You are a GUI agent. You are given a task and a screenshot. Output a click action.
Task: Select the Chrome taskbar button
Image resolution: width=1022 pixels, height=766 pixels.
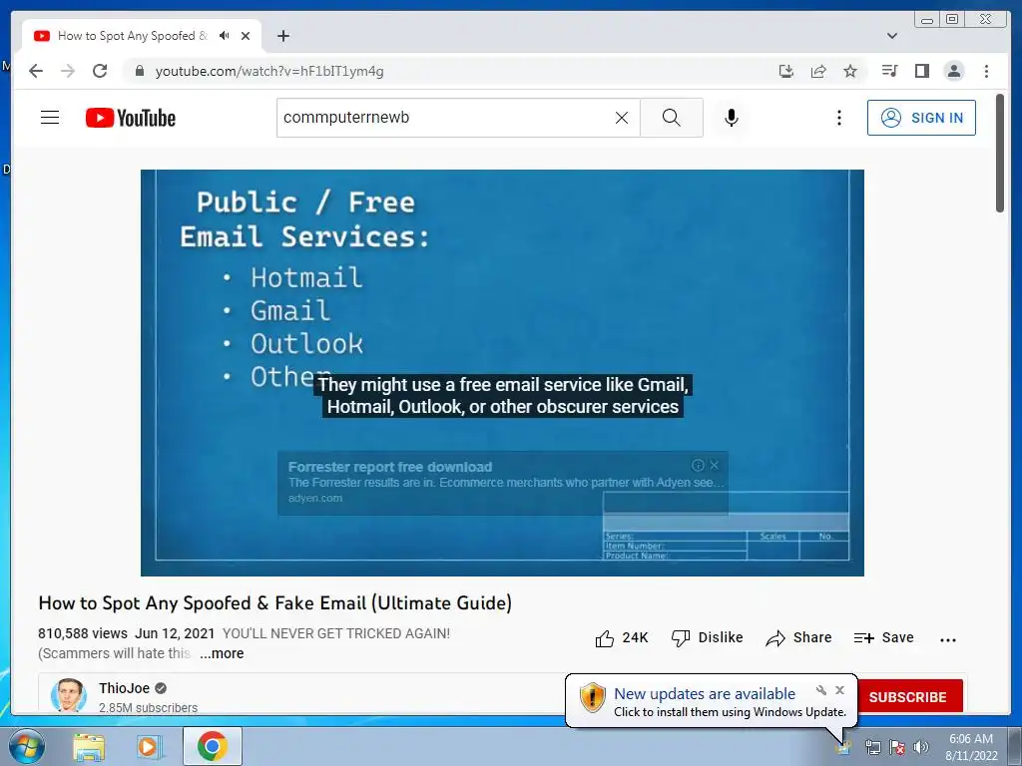point(213,746)
